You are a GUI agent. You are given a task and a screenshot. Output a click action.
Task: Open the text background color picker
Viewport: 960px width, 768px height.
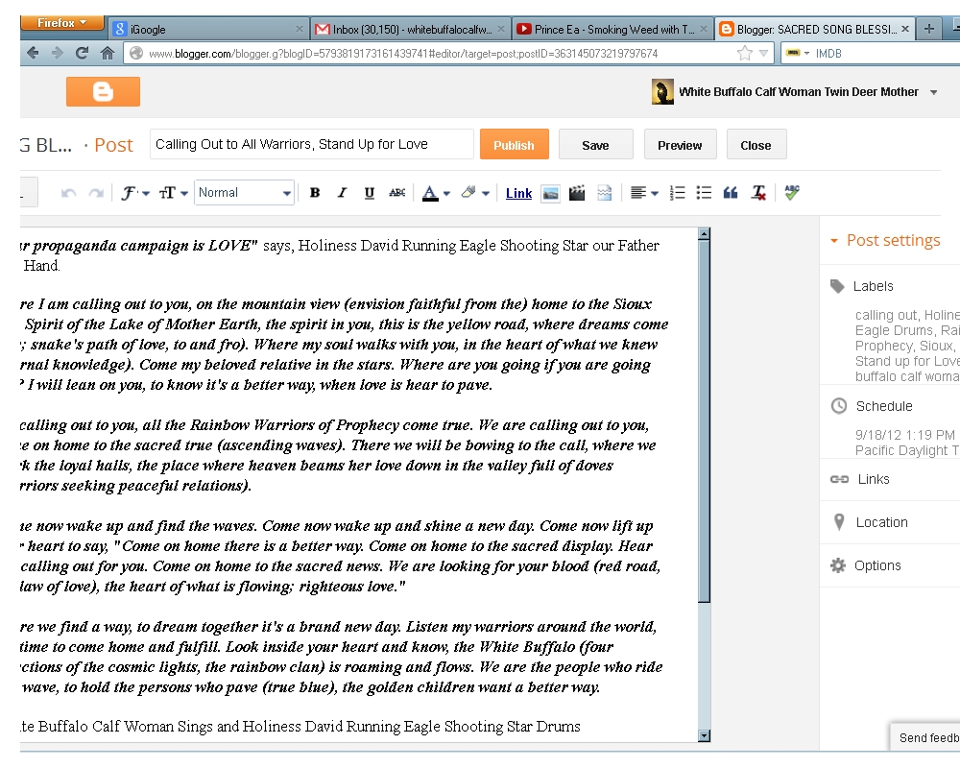point(475,193)
